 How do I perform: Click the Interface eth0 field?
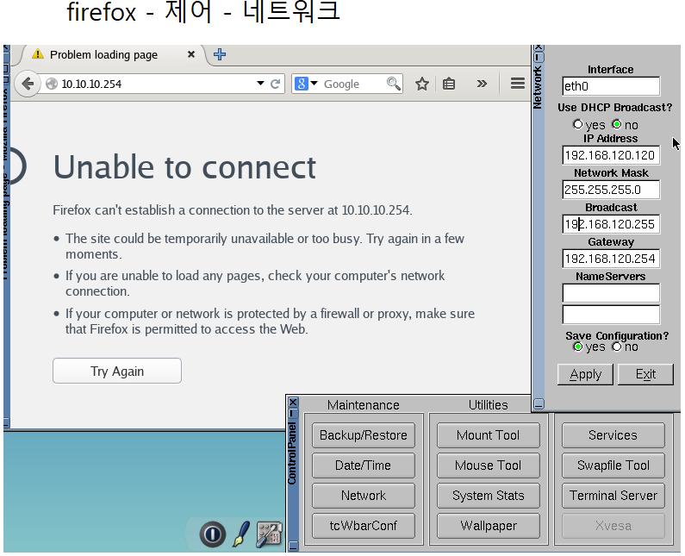click(611, 86)
